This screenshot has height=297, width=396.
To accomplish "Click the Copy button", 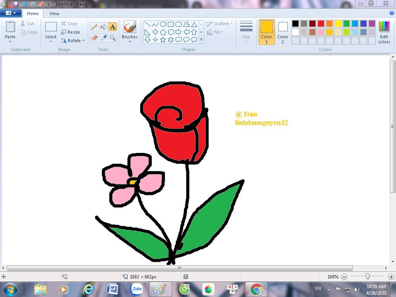I will (29, 32).
